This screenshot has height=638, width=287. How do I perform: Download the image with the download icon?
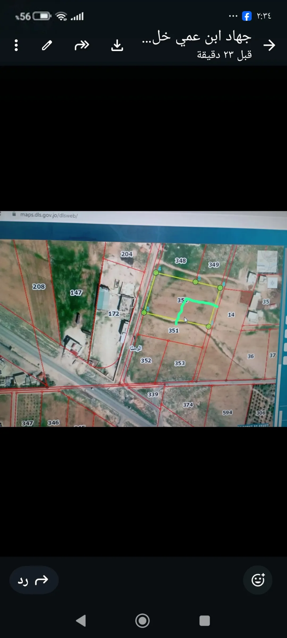117,45
